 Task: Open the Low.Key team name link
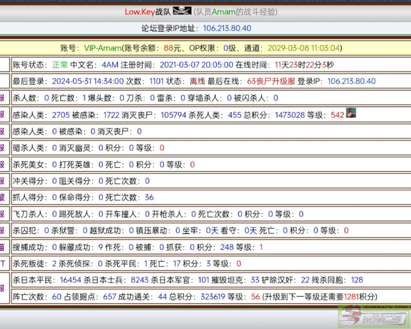pyautogui.click(x=140, y=12)
